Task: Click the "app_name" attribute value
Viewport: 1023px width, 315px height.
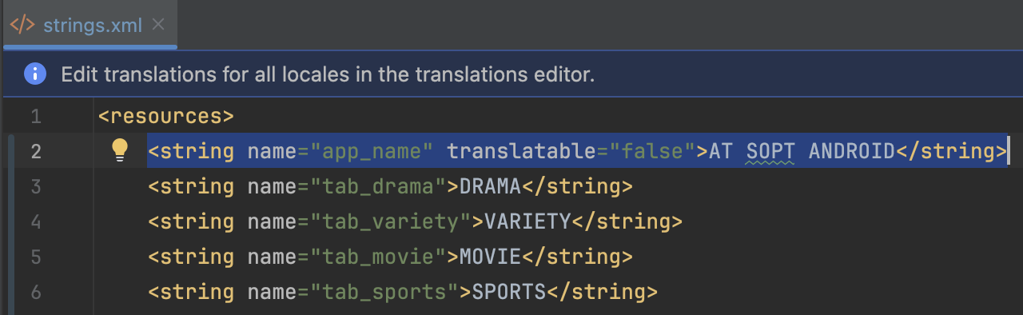Action: pyautogui.click(x=372, y=151)
